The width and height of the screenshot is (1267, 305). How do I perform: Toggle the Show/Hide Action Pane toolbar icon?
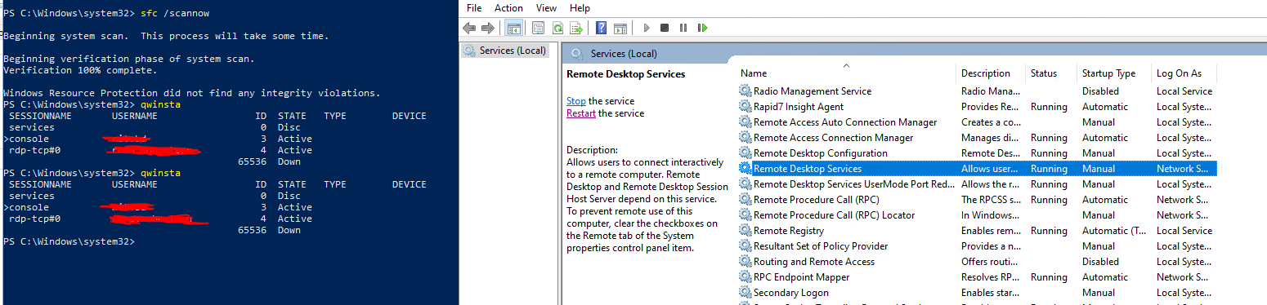point(620,28)
